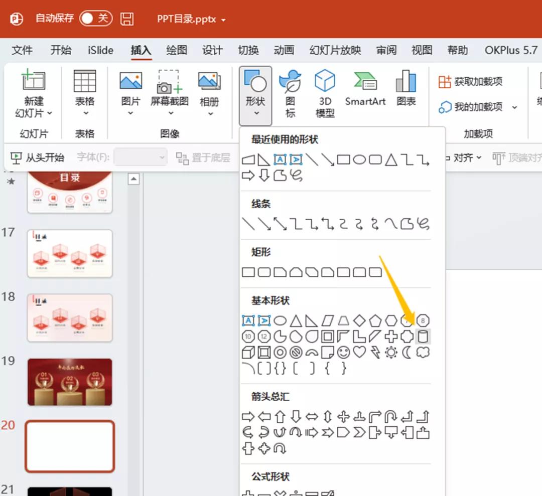Choose the heart shape

point(359,353)
